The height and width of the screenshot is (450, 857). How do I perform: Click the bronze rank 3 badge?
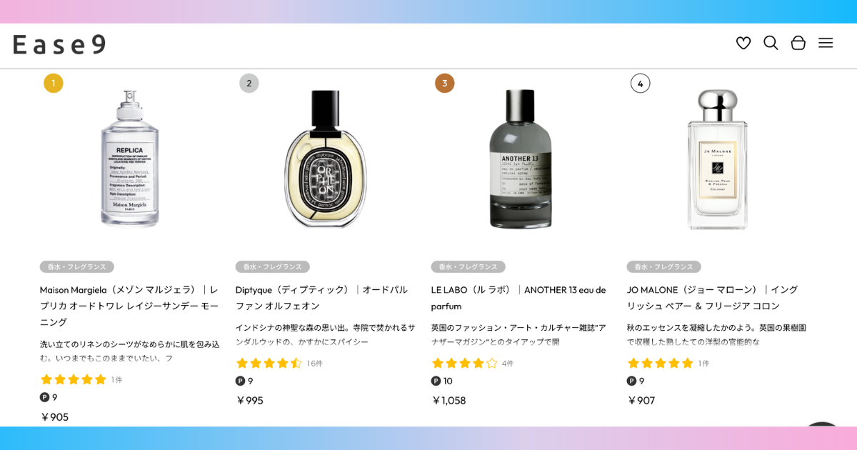coord(444,84)
